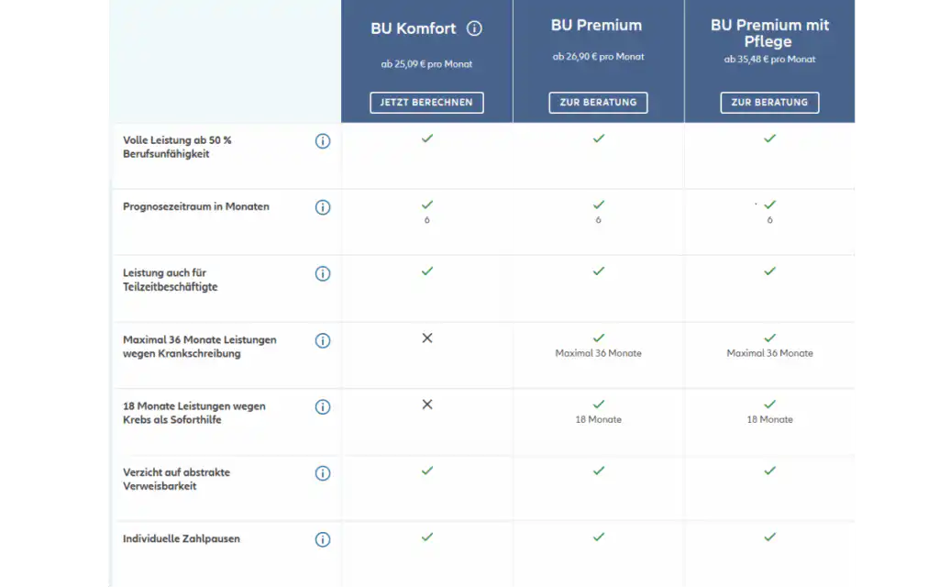Click BU Komfort price 'ab 25,09 € pro Monat'
The width and height of the screenshot is (939, 587).
pyautogui.click(x=426, y=64)
